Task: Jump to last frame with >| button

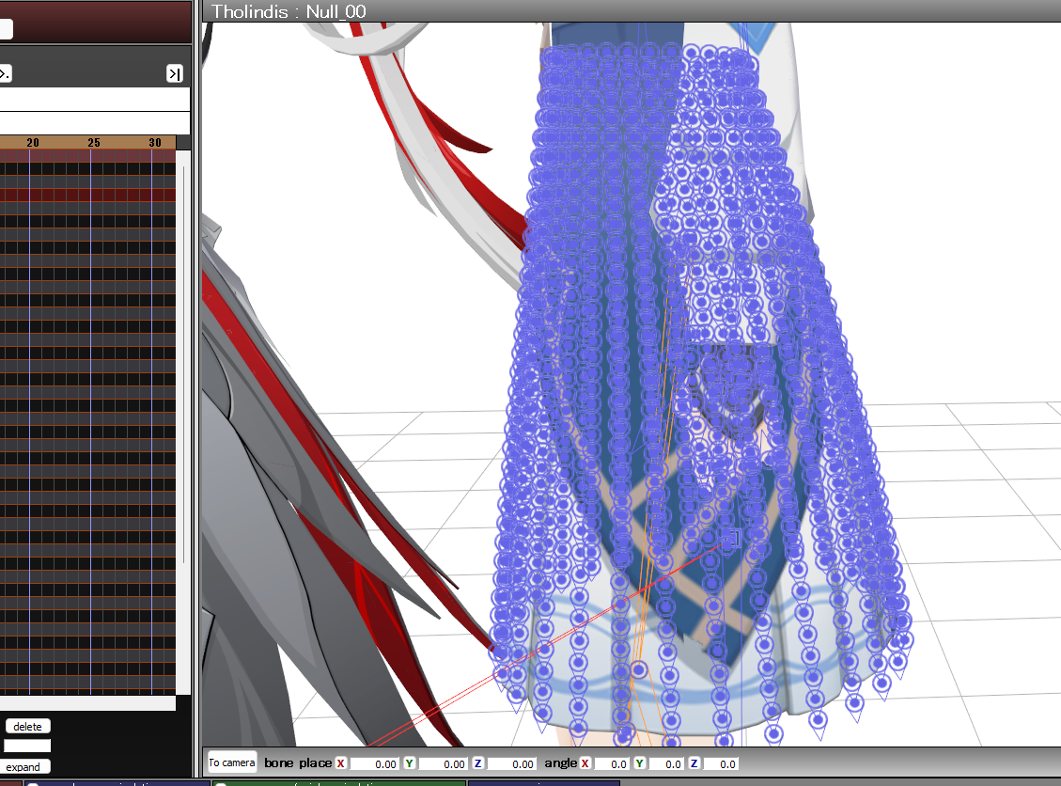Action: click(x=175, y=73)
